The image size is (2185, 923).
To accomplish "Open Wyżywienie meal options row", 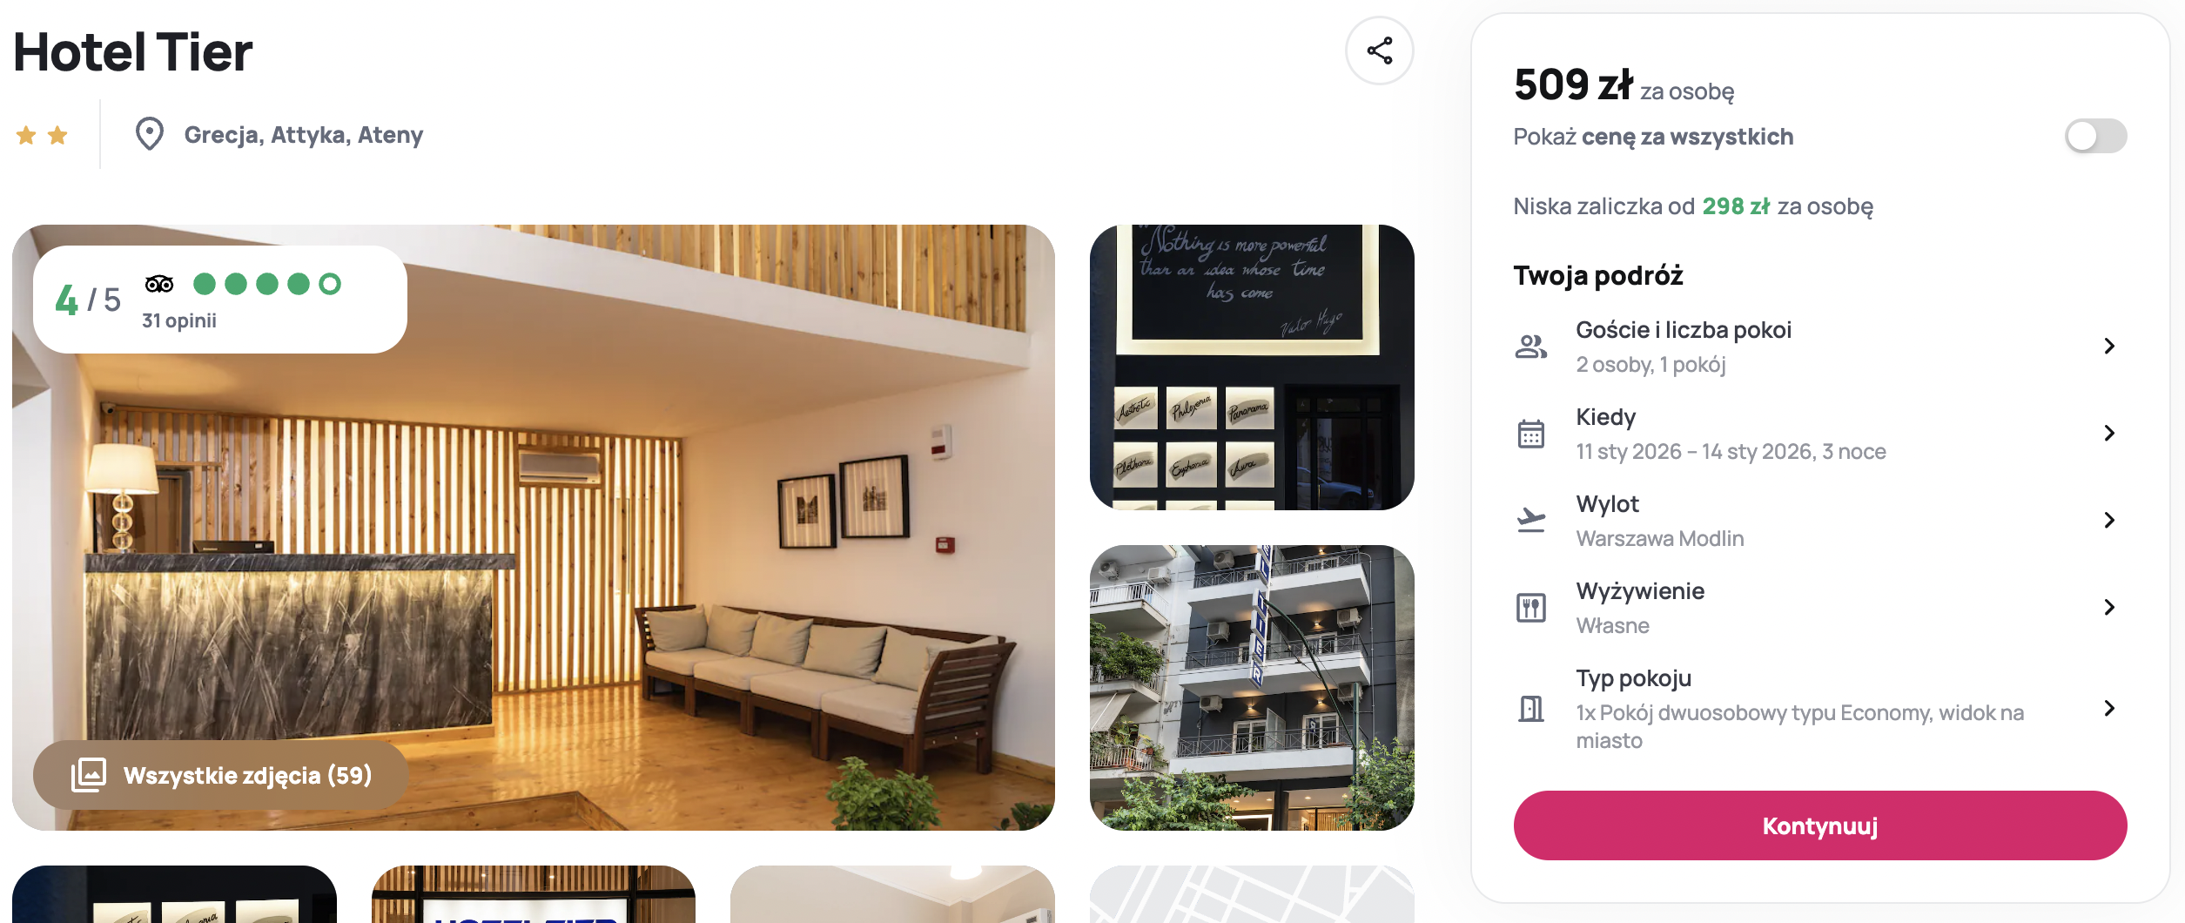I will click(x=1819, y=607).
